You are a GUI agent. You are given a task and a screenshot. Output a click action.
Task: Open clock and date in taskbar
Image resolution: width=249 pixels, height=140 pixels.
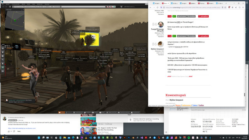(244, 138)
